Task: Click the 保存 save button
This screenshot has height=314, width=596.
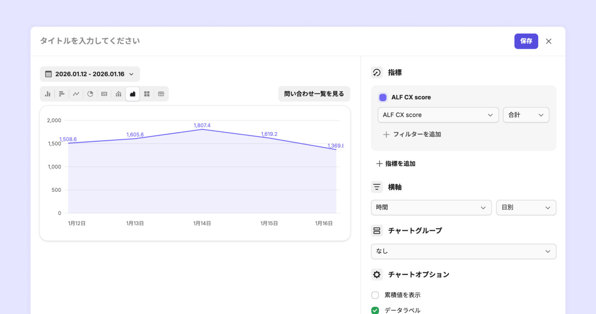Action: (526, 41)
